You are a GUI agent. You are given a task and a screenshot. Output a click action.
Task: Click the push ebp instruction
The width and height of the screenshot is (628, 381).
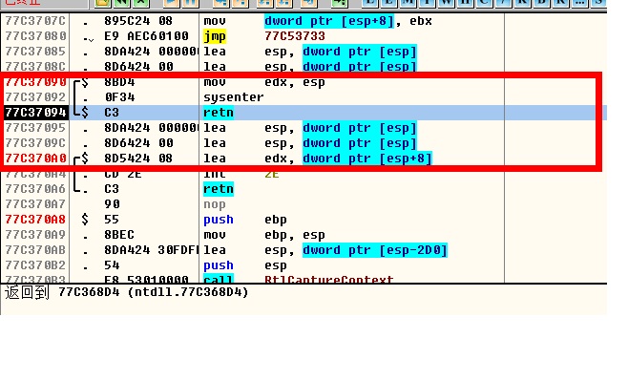[x=245, y=220]
